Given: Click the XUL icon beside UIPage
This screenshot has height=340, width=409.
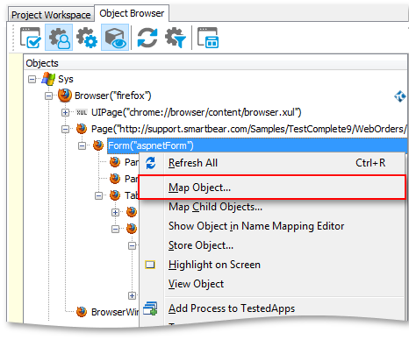Looking at the screenshot, I should tap(82, 112).
